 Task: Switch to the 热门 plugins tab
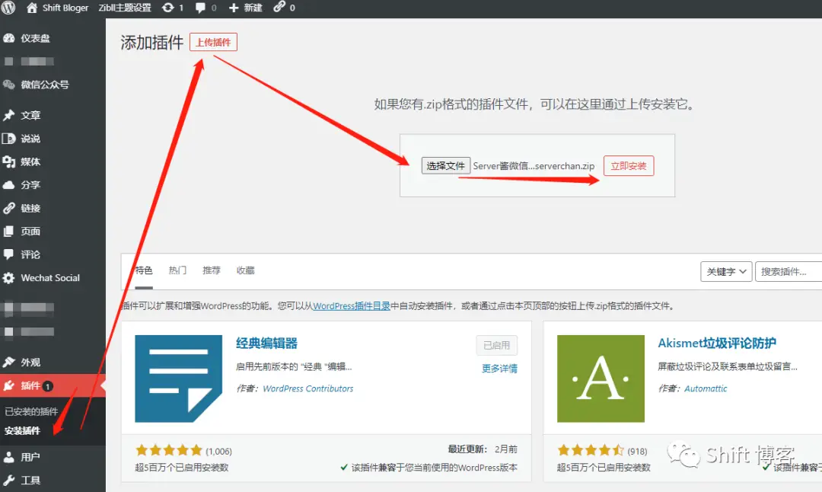click(177, 270)
